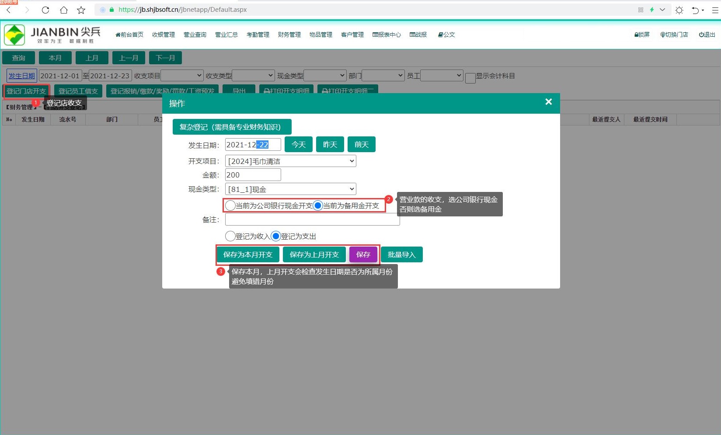721x435 pixels.
Task: Click the 今天 date shortcut
Action: coord(299,144)
